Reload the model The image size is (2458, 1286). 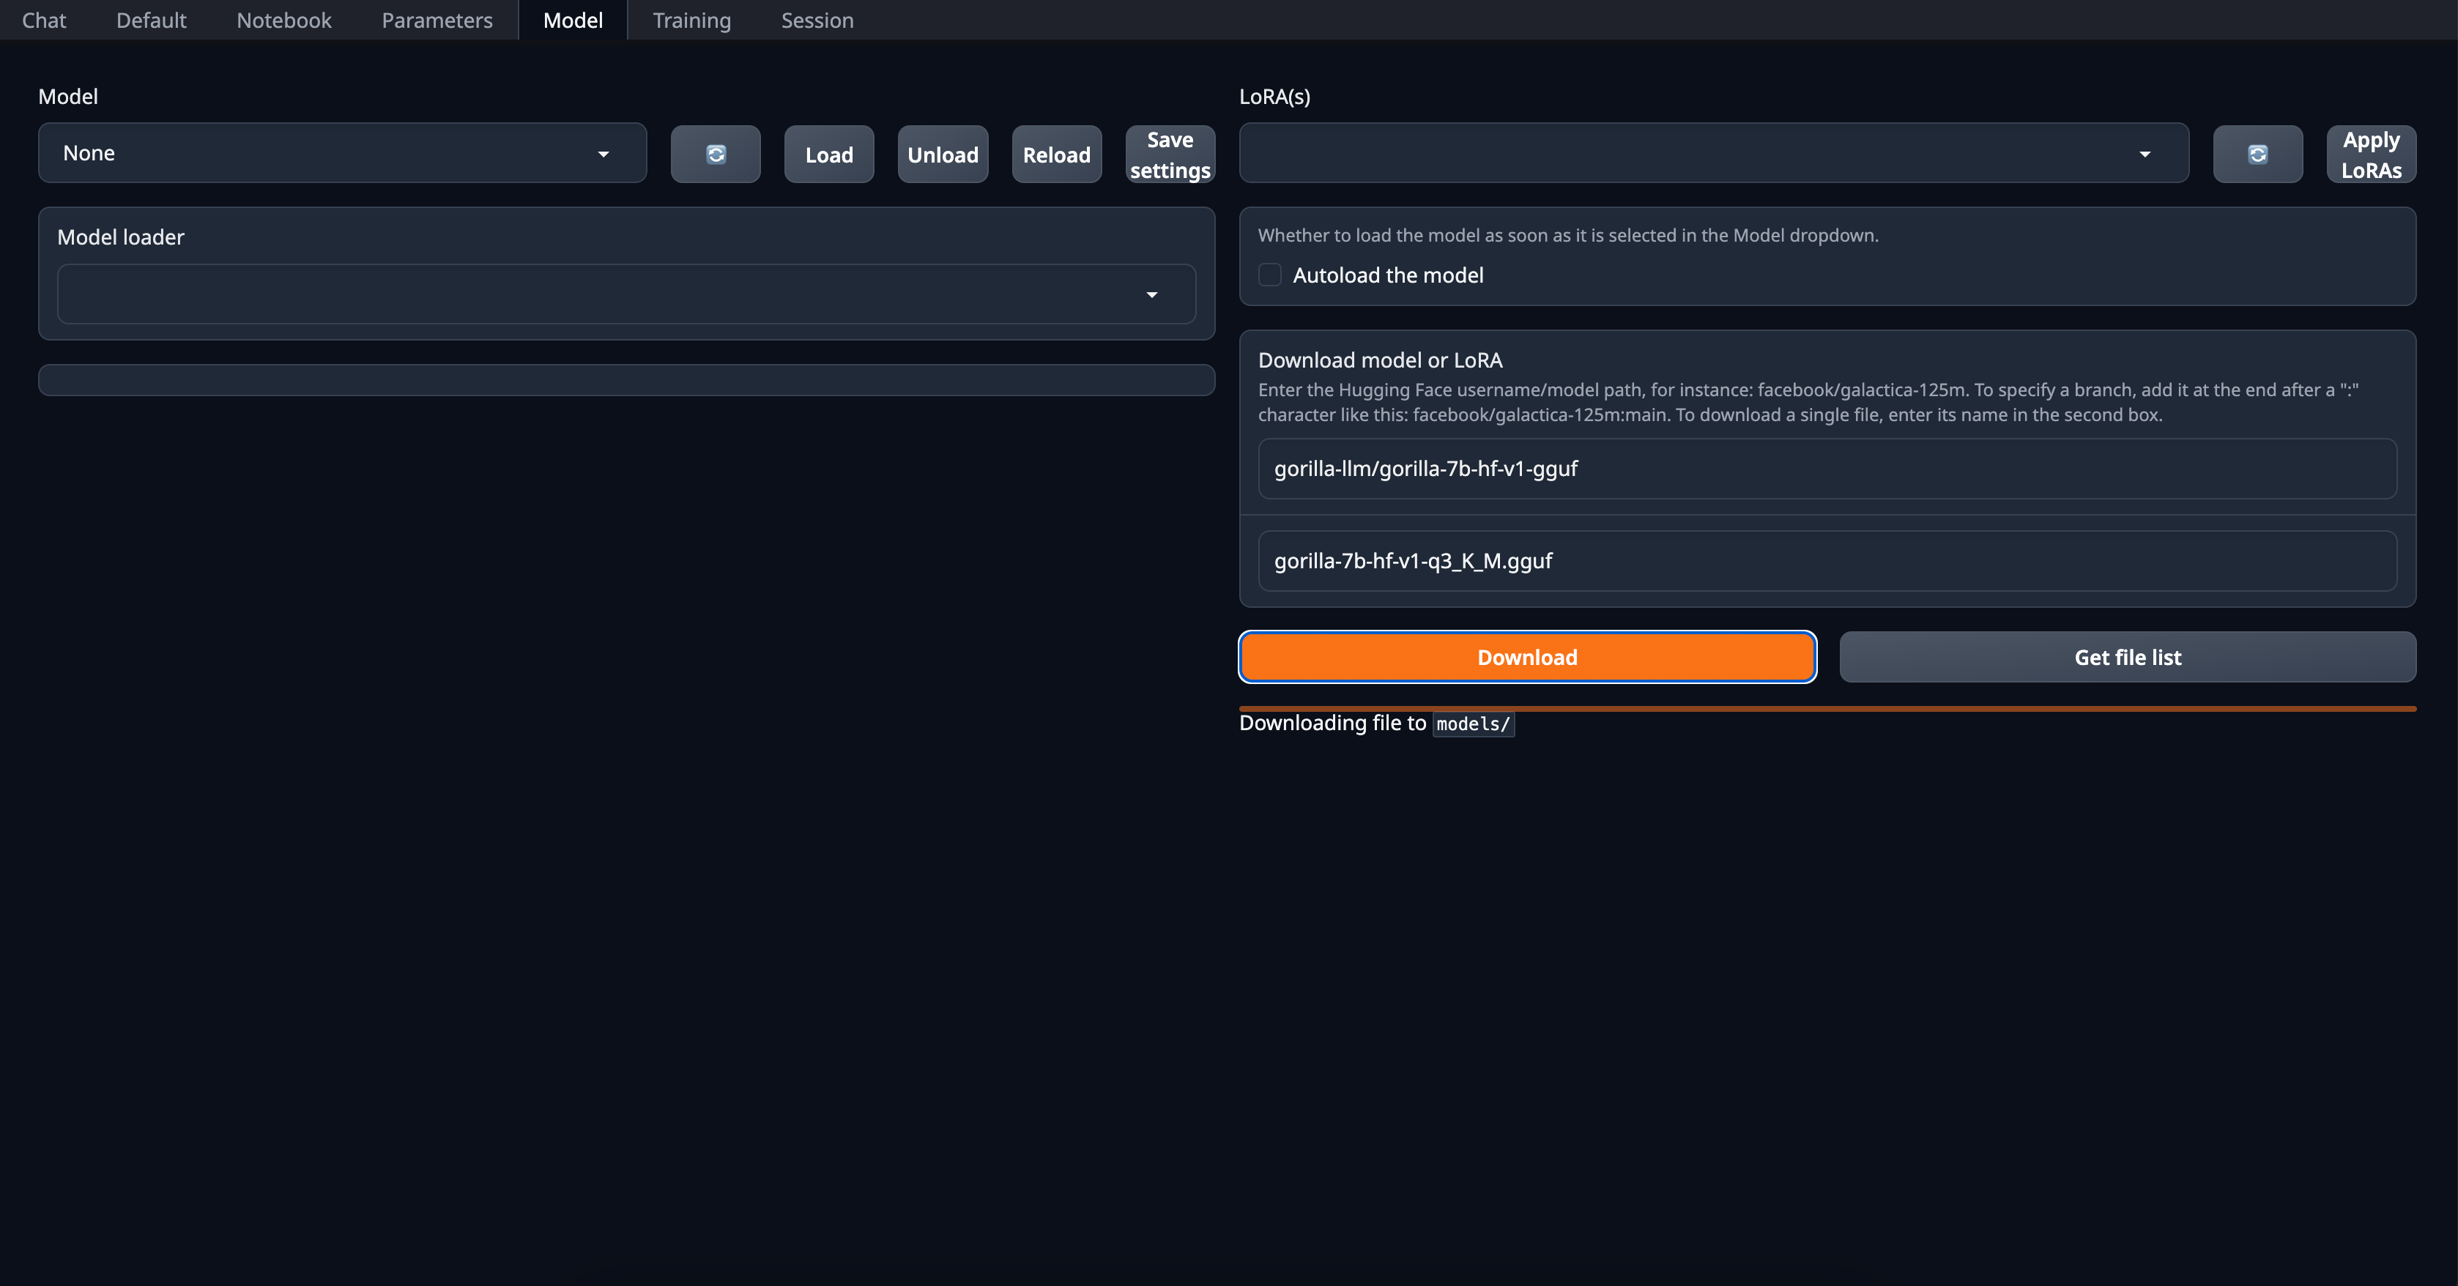(x=1056, y=154)
